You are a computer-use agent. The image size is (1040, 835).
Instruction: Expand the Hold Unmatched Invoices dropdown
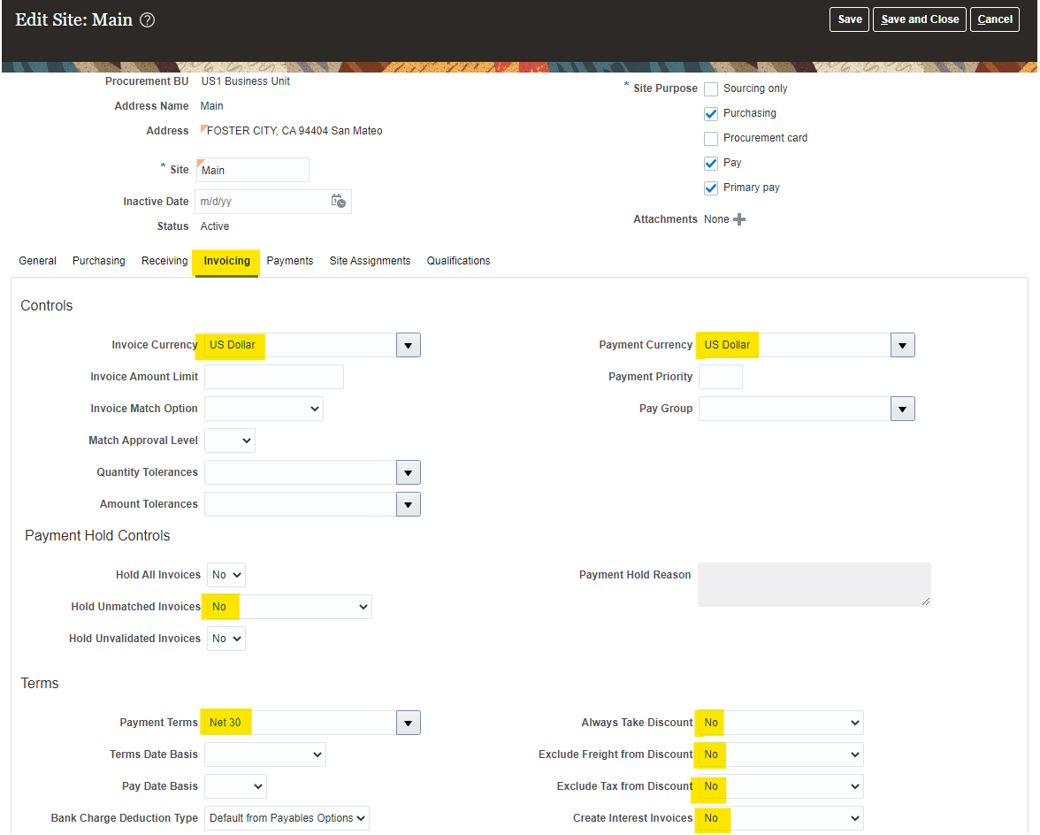coord(287,607)
